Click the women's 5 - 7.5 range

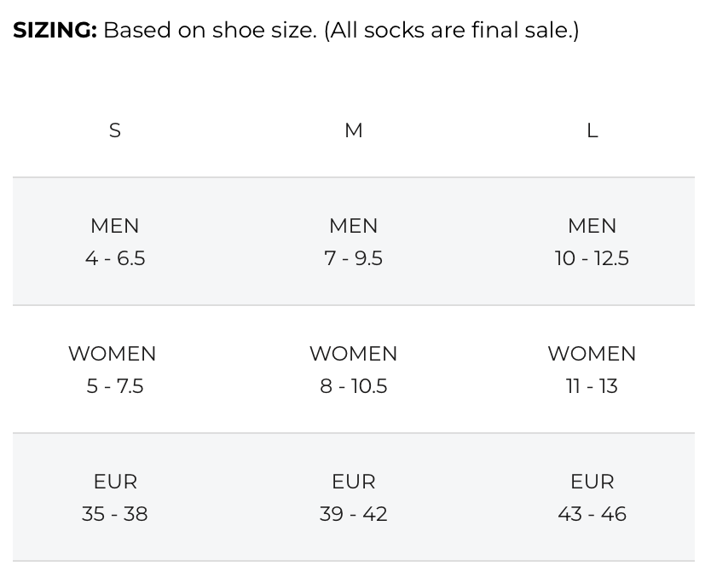pos(115,386)
